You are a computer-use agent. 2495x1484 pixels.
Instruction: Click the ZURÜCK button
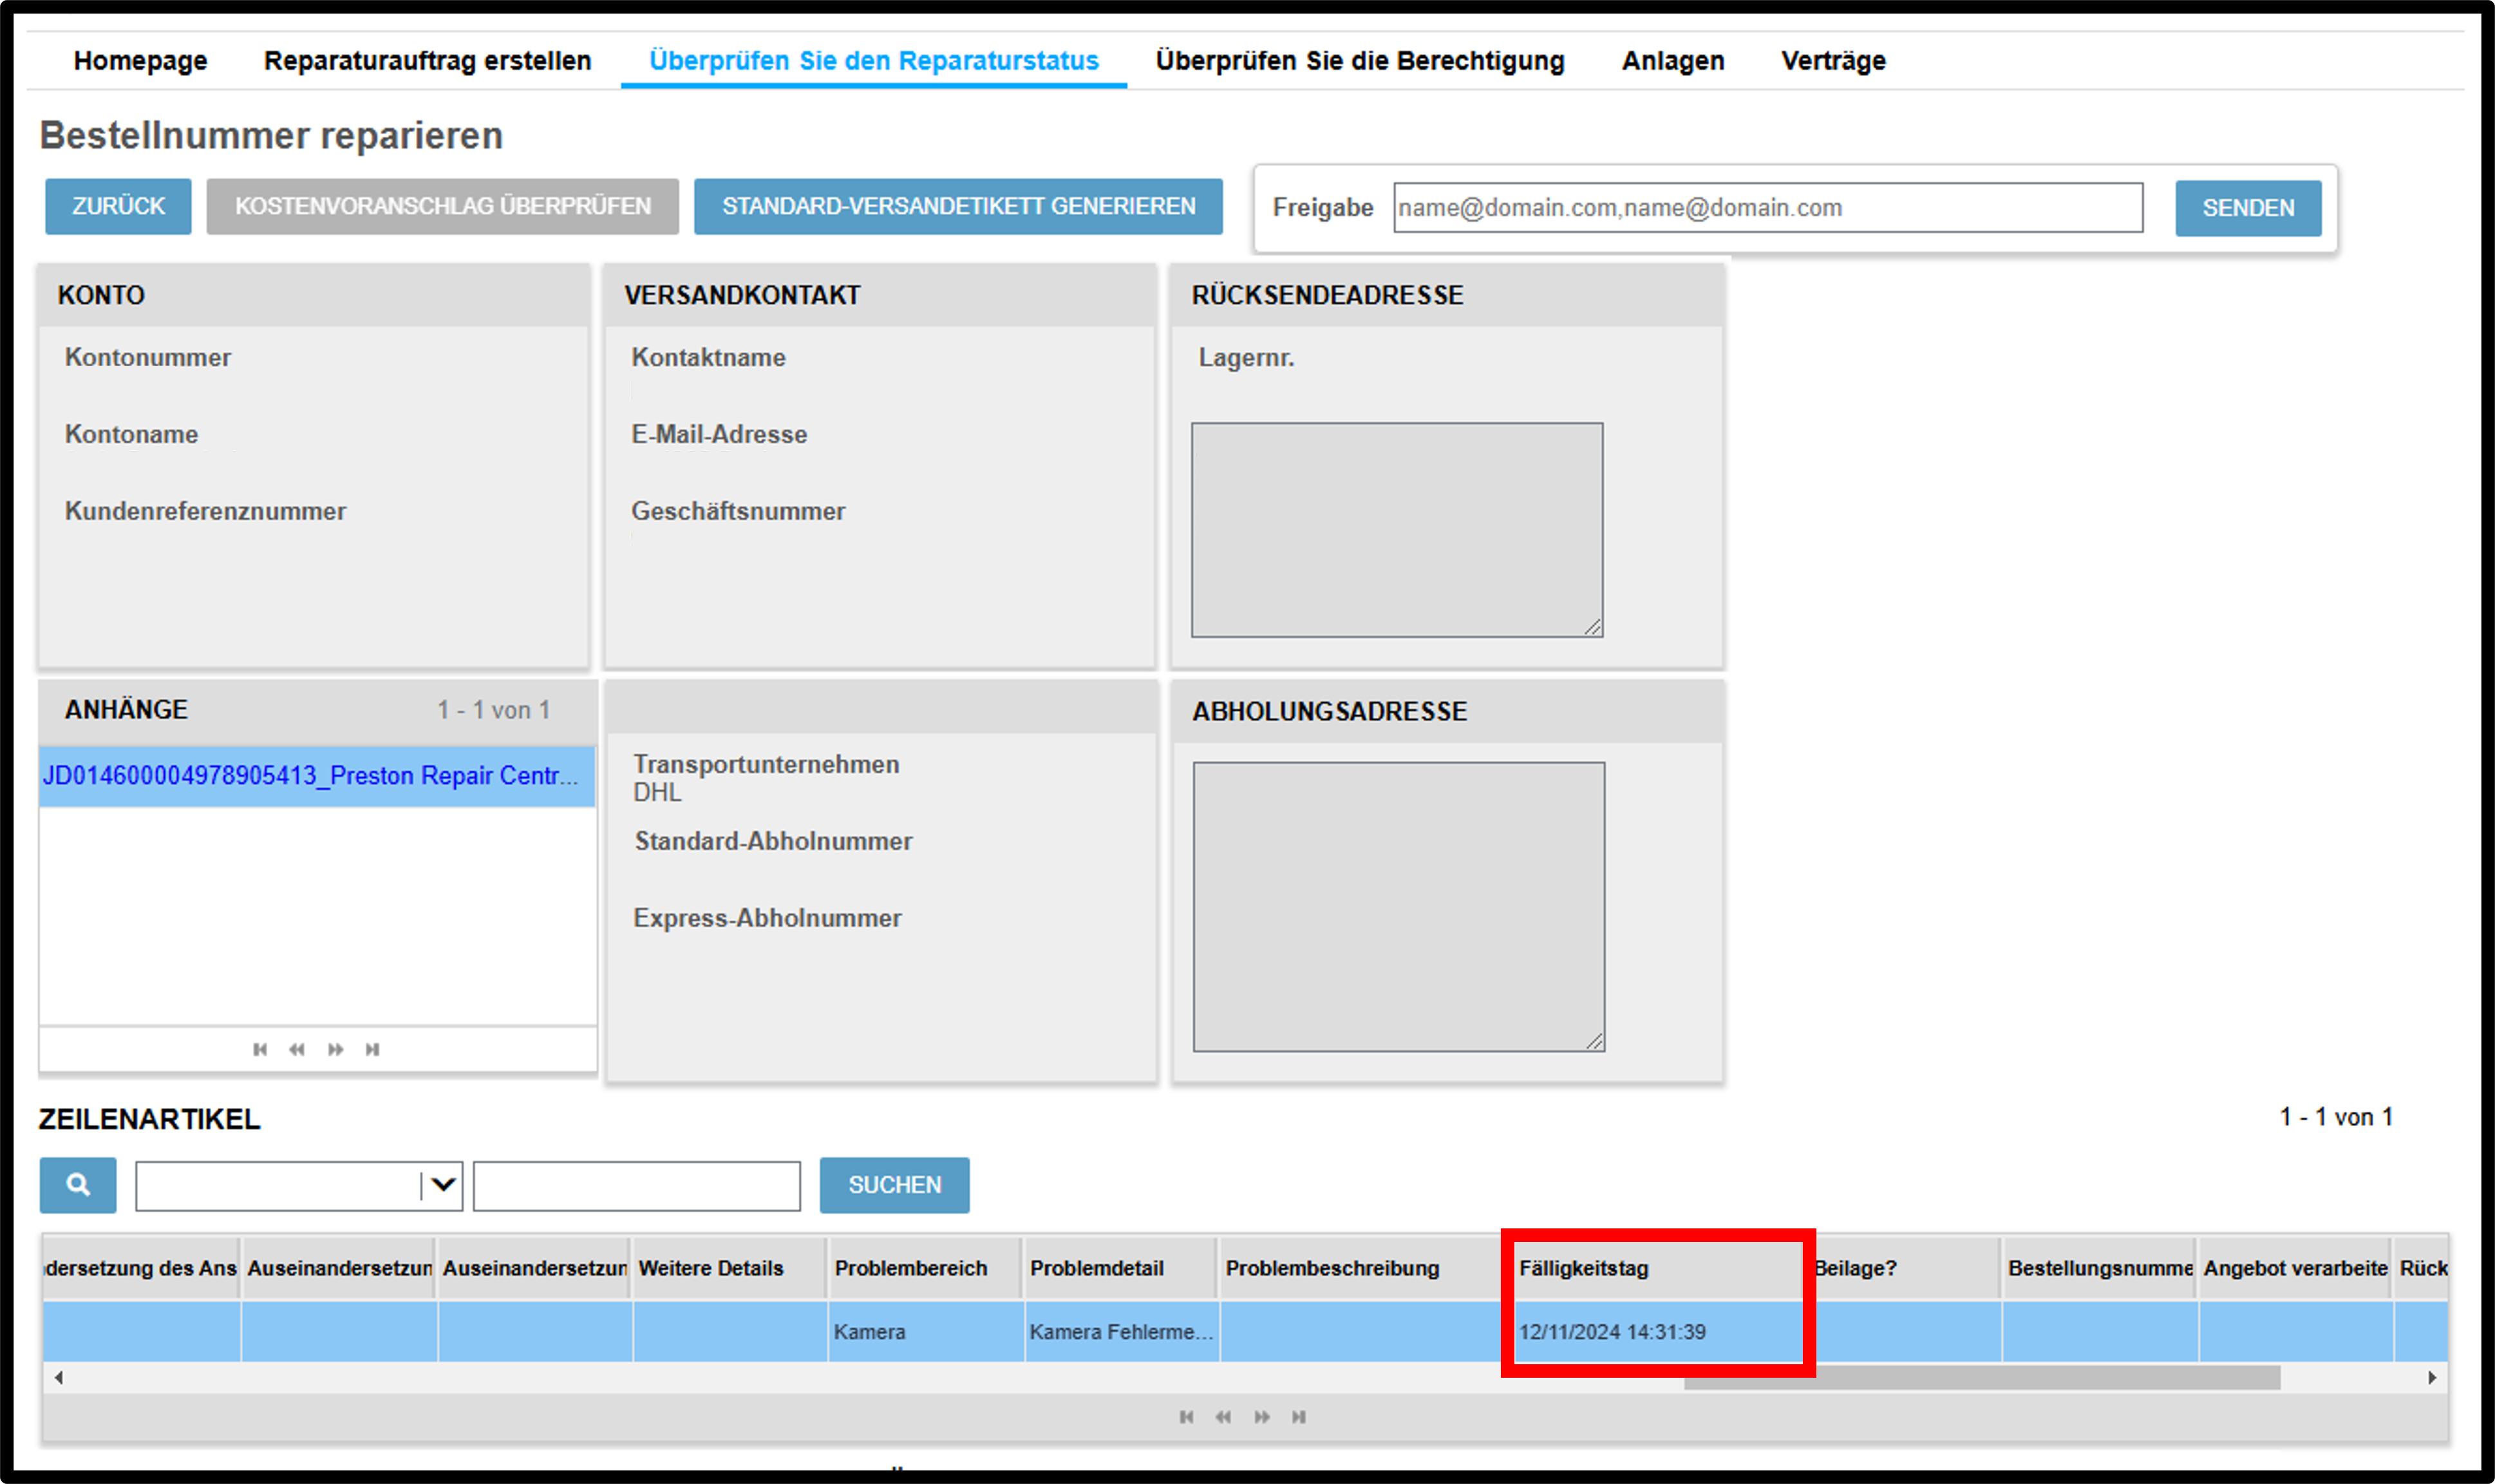point(118,206)
